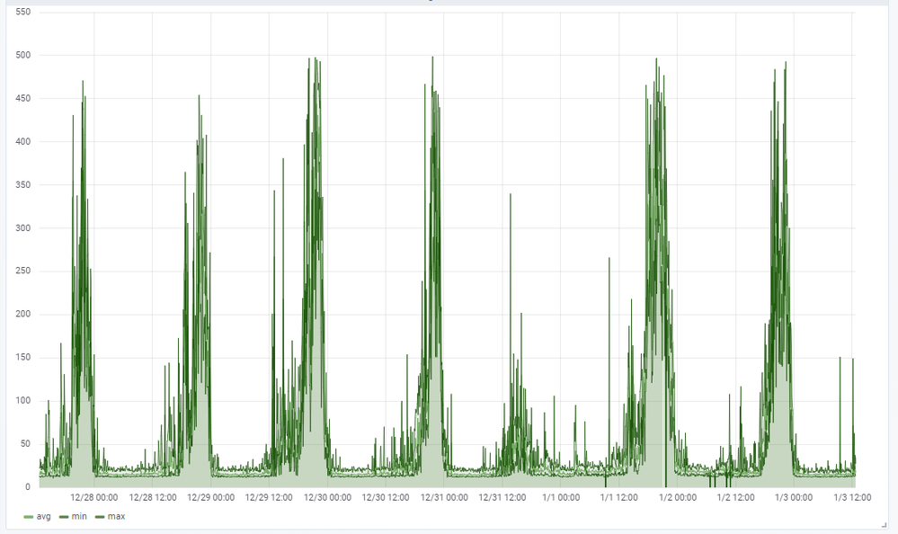The width and height of the screenshot is (898, 534).
Task: Click the 200 y-axis value
Action: (x=22, y=314)
